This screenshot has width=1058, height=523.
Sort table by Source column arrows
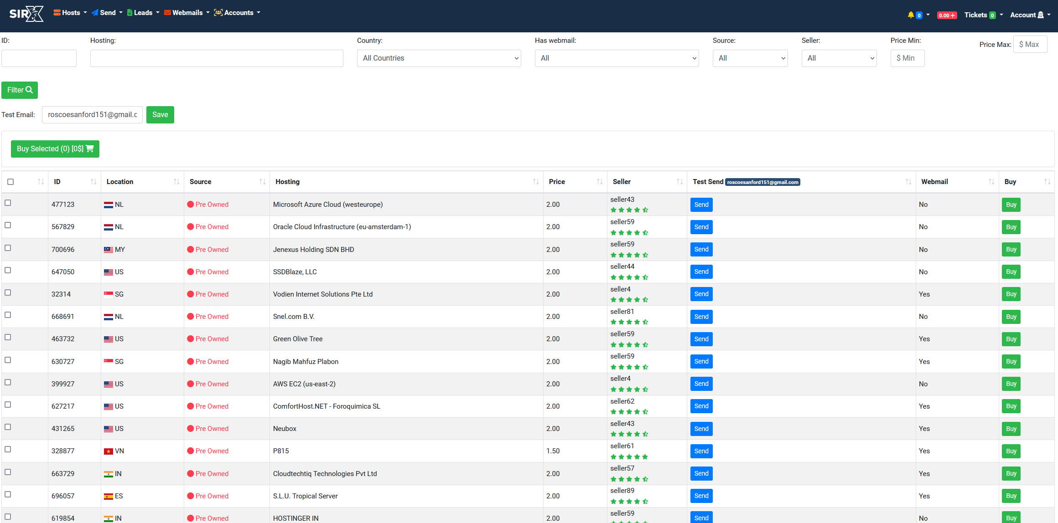pyautogui.click(x=262, y=182)
